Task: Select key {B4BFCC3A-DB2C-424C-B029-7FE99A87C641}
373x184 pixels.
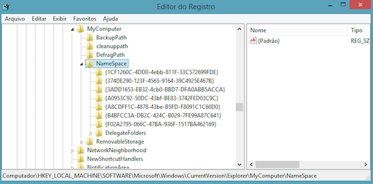Action: [163, 115]
